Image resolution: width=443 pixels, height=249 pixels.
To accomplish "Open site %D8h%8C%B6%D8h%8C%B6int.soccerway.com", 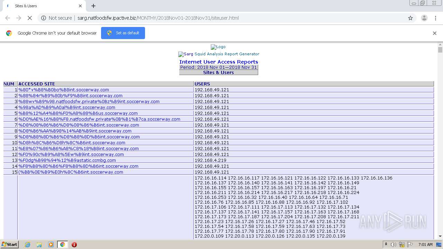I will (72, 143).
